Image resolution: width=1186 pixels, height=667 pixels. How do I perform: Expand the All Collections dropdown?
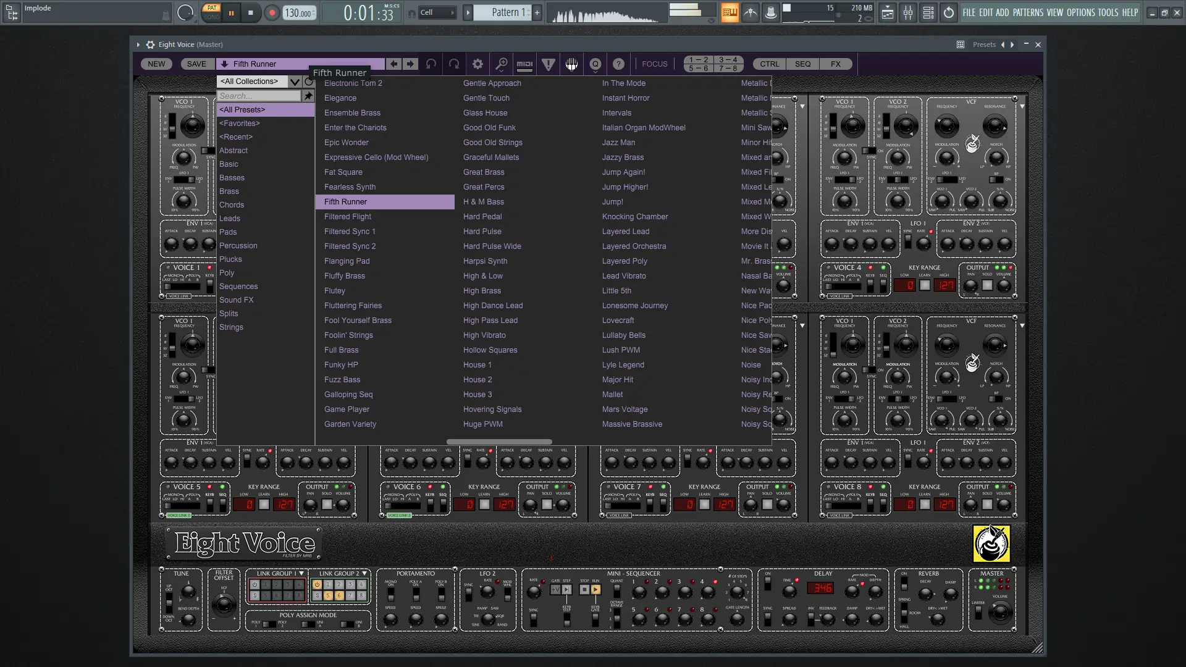295,82
